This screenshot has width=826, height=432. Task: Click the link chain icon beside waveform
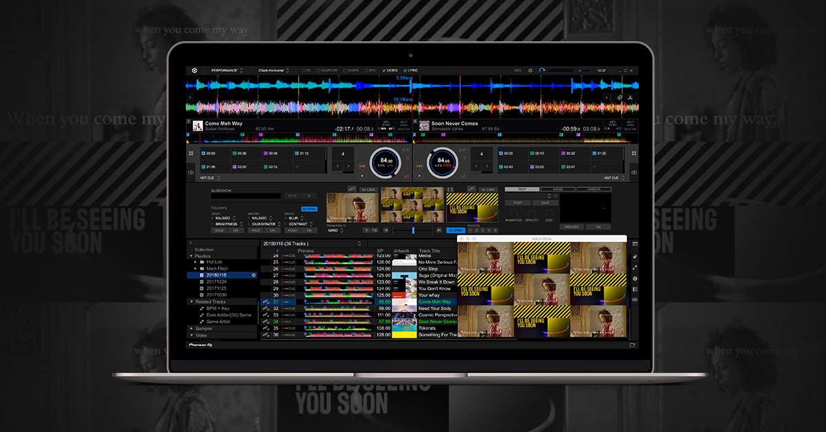pos(619,98)
